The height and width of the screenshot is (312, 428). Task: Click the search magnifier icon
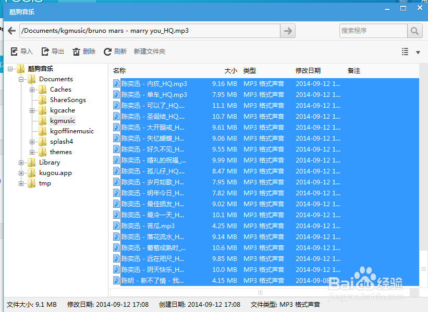414,31
